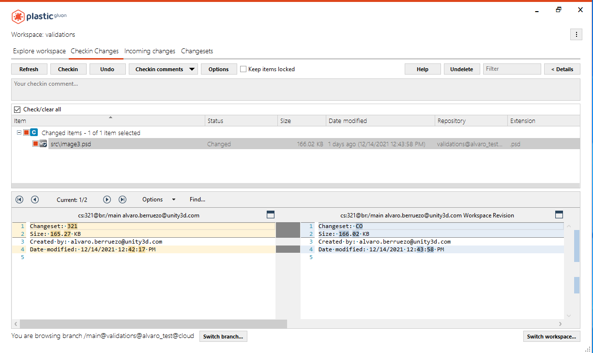Jump to the first difference

coord(19,199)
